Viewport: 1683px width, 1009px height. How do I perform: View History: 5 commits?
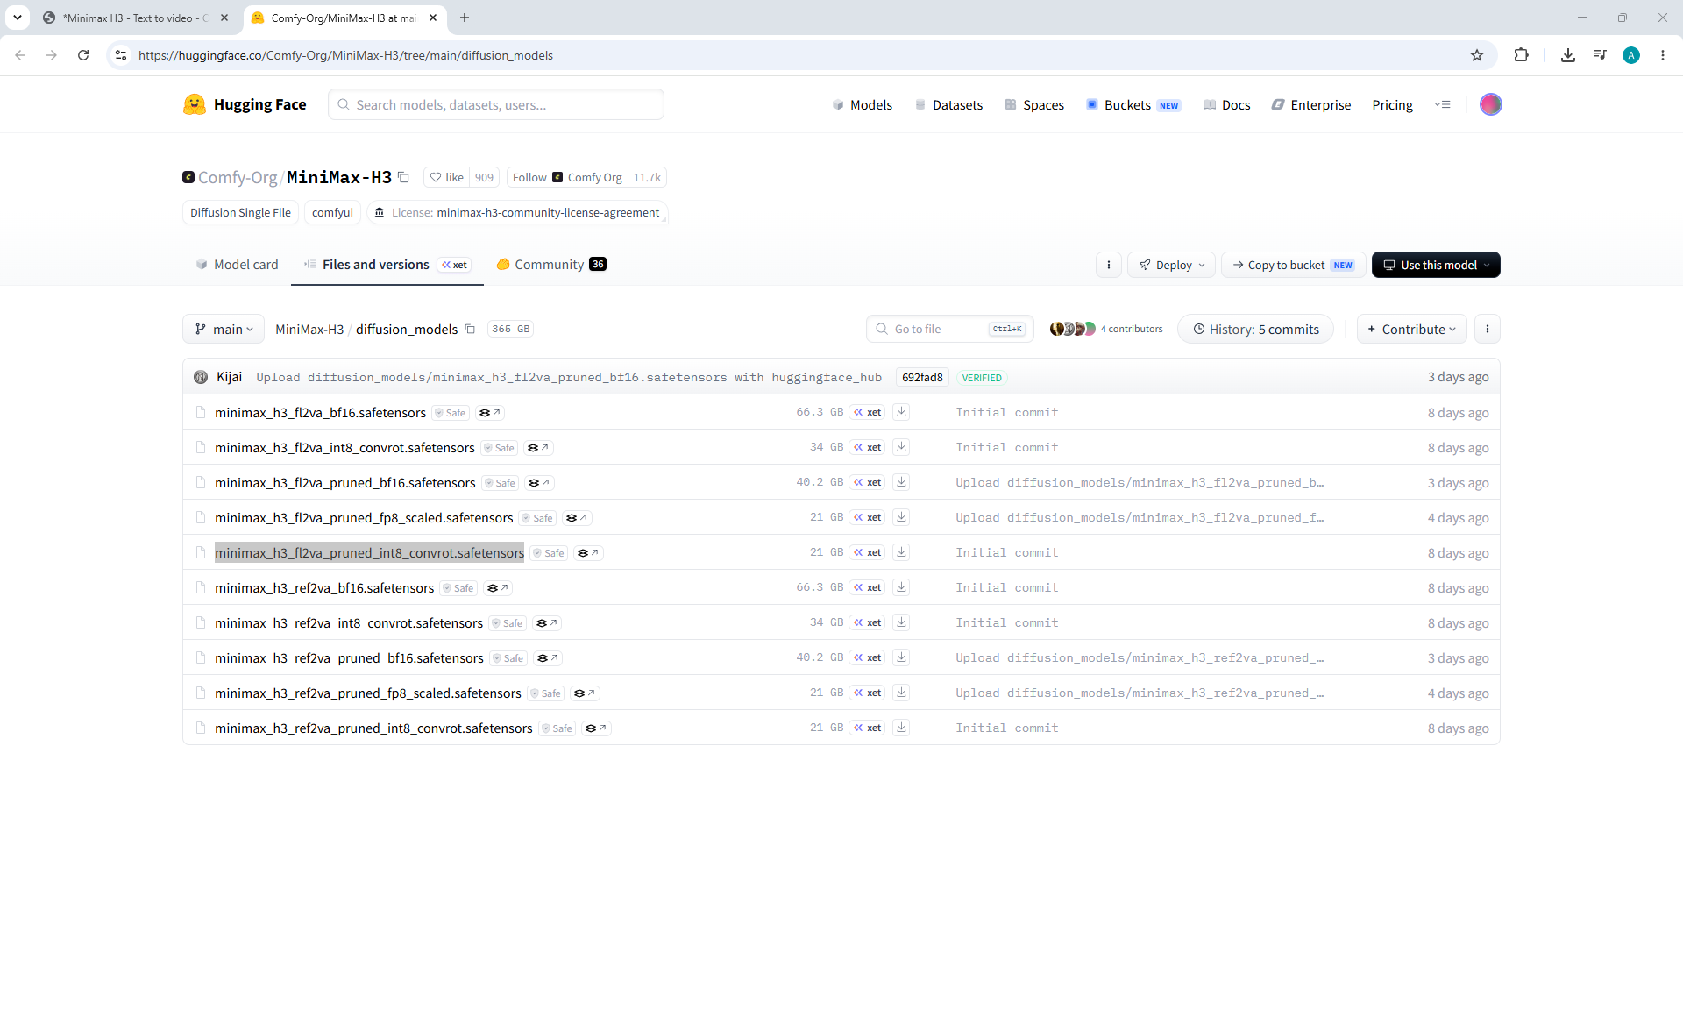1255,329
